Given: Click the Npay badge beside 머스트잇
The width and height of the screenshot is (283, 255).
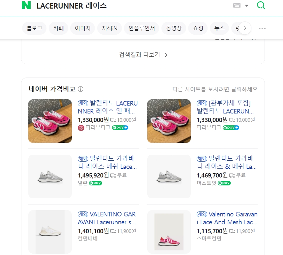Looking at the screenshot, I should click(x=224, y=183).
